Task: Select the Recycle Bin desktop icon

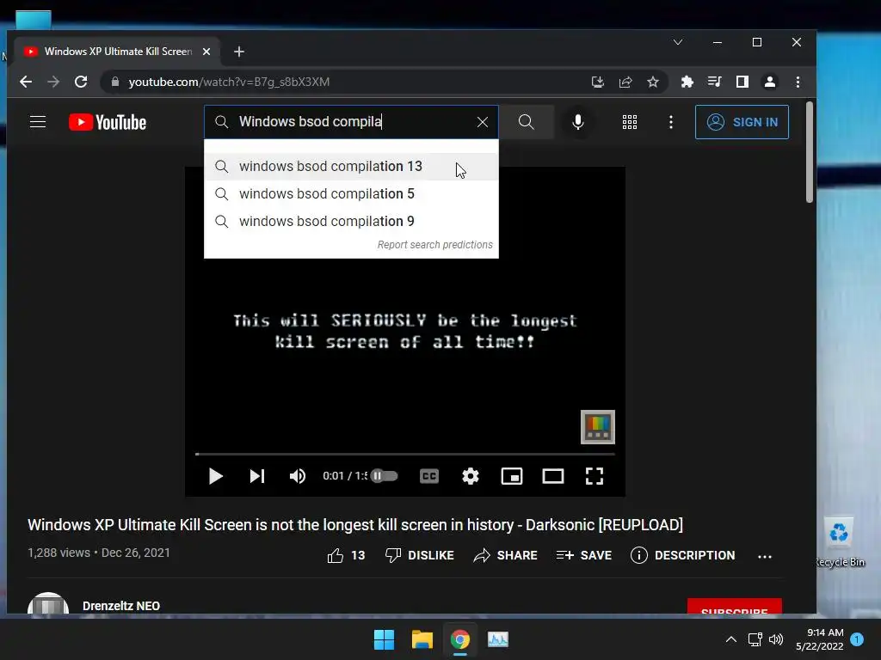Action: pos(840,542)
